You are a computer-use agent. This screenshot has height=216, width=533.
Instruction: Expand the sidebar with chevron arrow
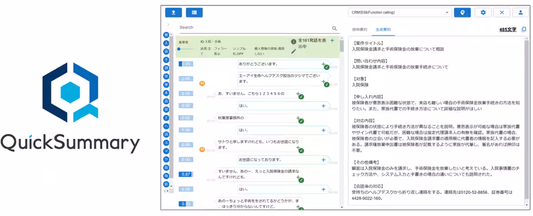[x=168, y=24]
